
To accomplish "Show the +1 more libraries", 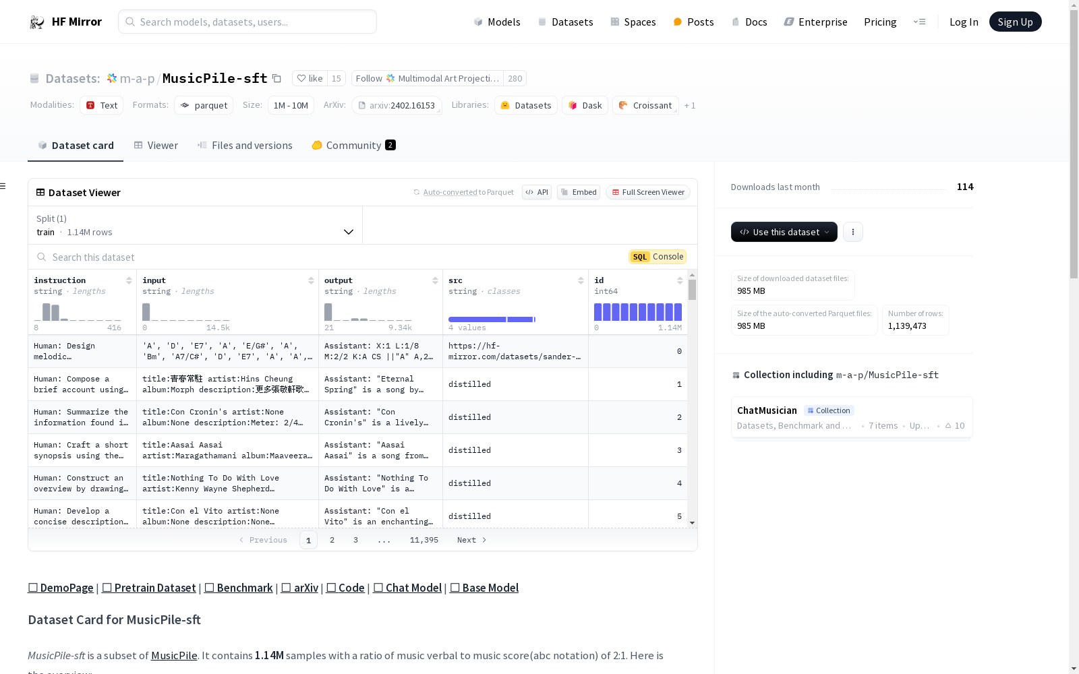I will coord(690,106).
